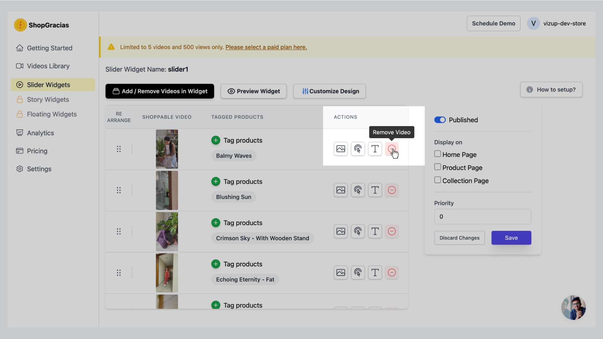Enable Product Page display checkbox
This screenshot has width=603, height=339.
point(437,167)
